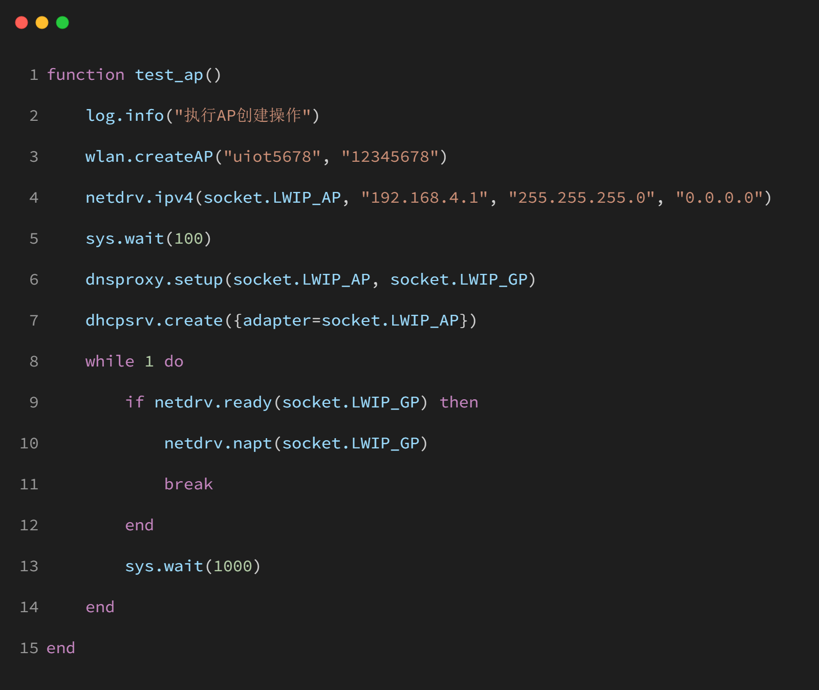Click dnsproxy.setup on line 6
This screenshot has height=690, width=819.
(154, 279)
